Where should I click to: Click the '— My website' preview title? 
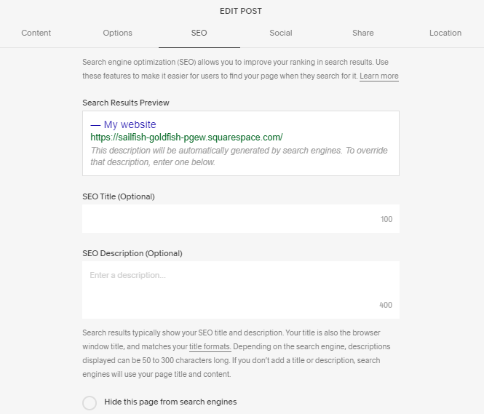[x=123, y=124]
